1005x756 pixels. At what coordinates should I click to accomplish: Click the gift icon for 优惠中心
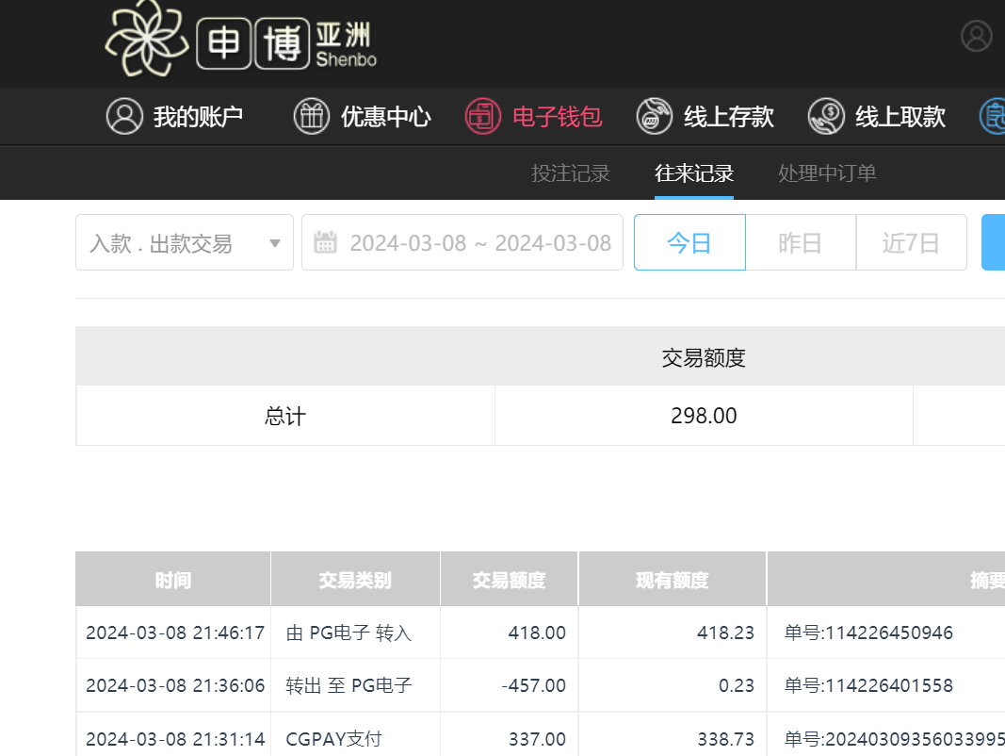point(311,116)
